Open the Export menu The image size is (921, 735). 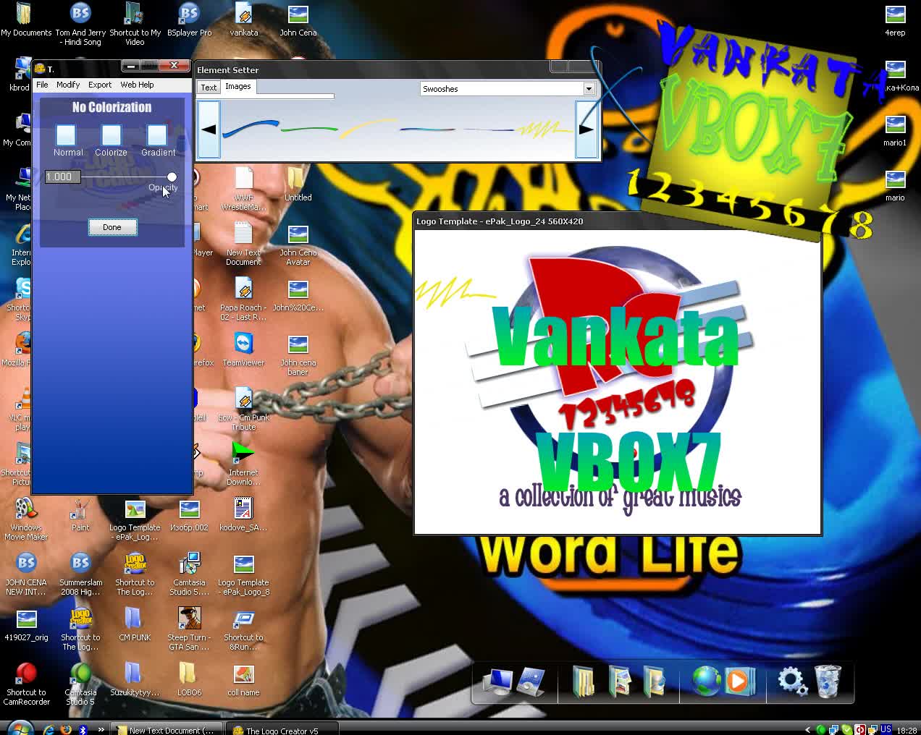coord(100,85)
